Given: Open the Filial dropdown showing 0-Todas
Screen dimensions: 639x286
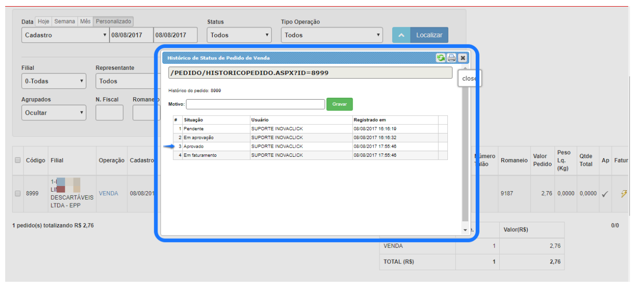Looking at the screenshot, I should (x=54, y=81).
